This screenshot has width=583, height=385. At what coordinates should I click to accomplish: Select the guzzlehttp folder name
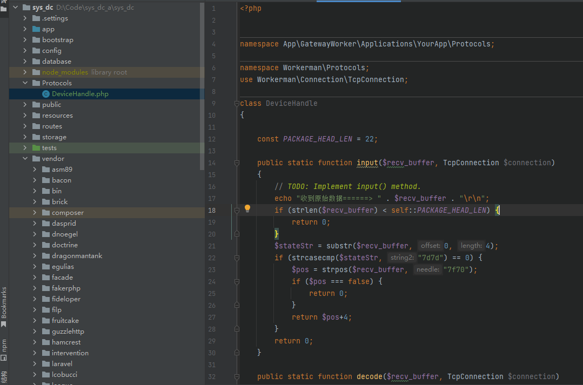click(68, 331)
